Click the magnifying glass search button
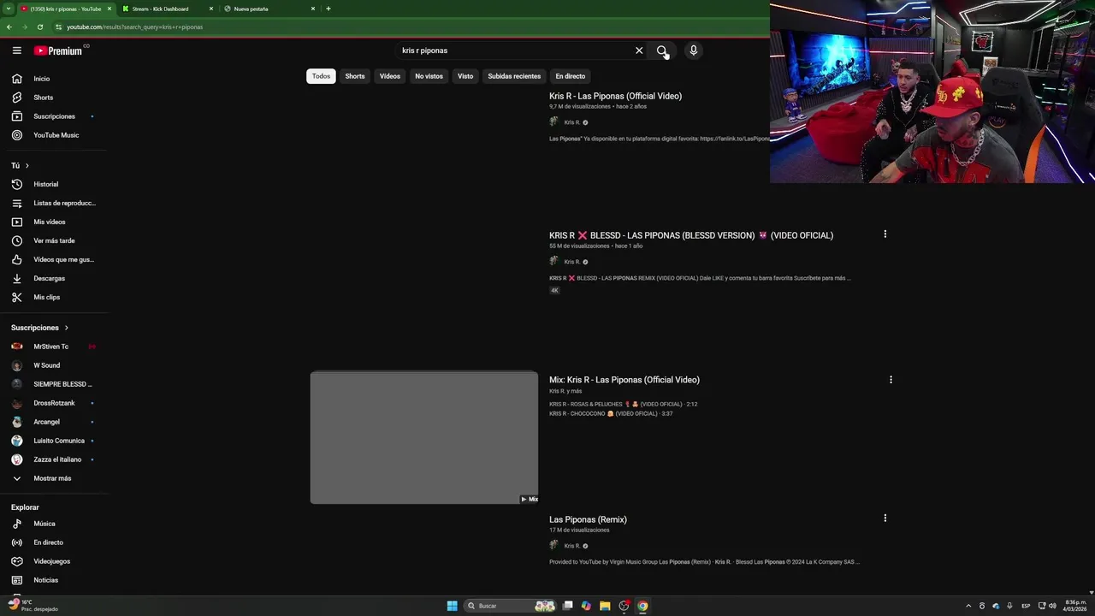 (662, 50)
